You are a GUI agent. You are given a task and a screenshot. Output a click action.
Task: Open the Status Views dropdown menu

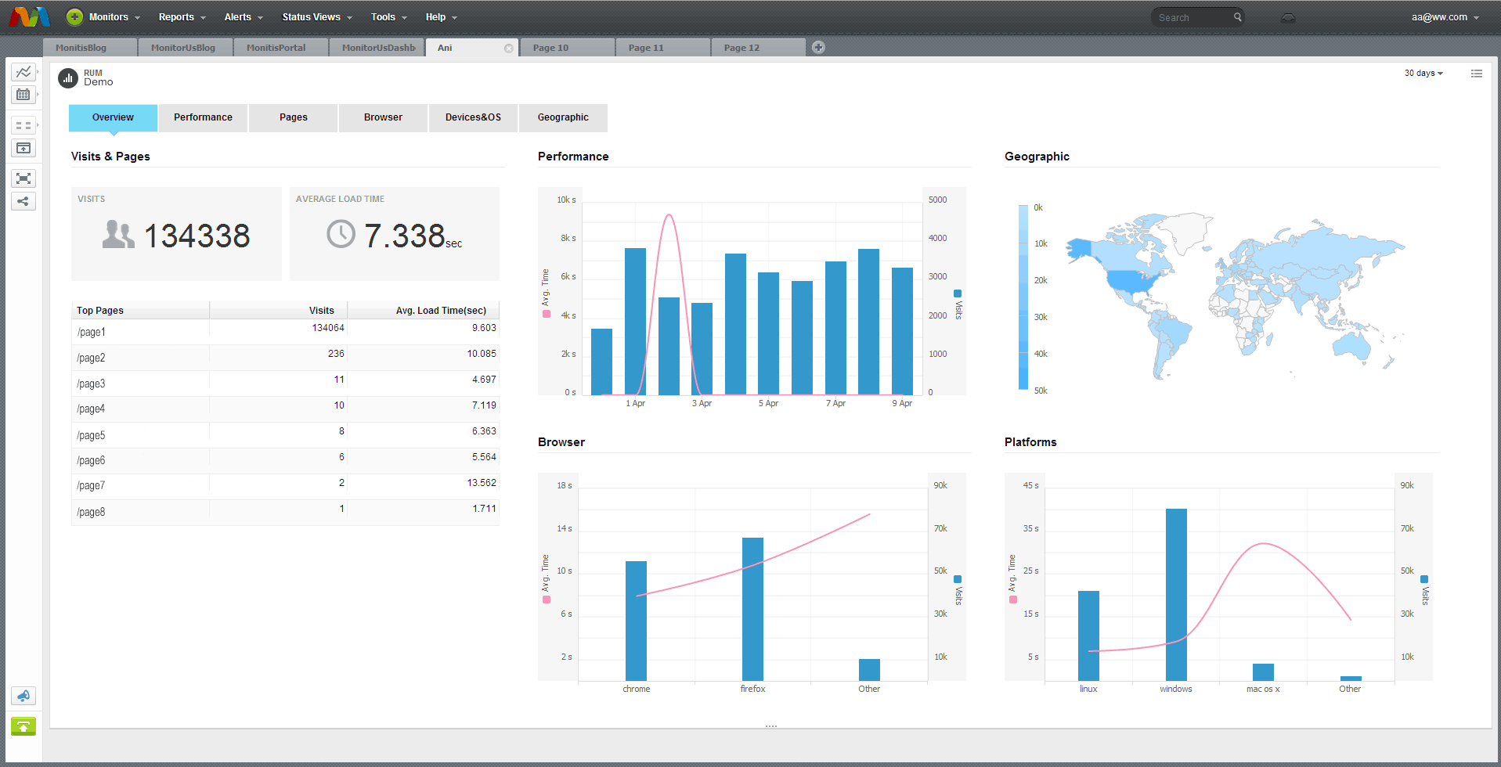(x=311, y=16)
